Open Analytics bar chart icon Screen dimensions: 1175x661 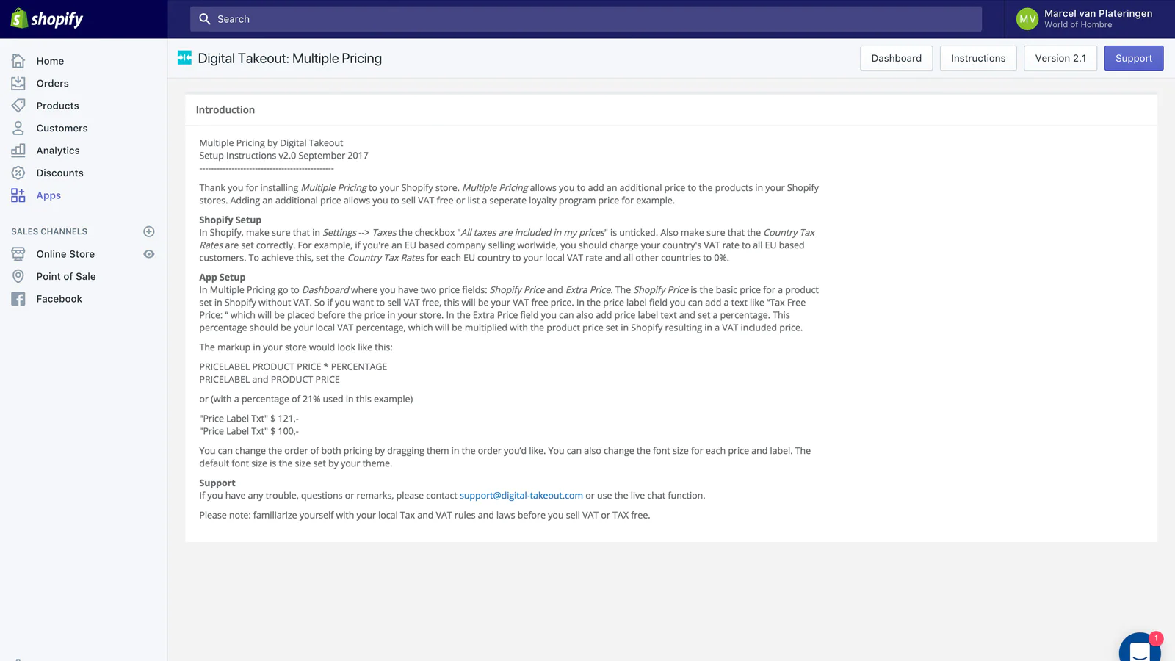[18, 151]
